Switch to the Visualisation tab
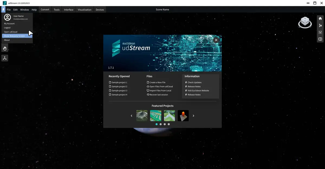The width and height of the screenshot is (325, 169). (84, 9)
